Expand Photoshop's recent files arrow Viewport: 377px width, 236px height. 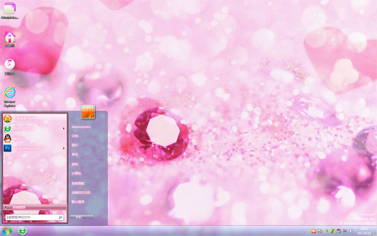point(63,148)
